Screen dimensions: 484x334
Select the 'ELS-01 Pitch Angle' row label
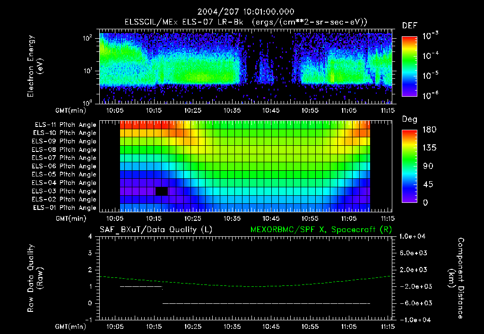click(65, 208)
